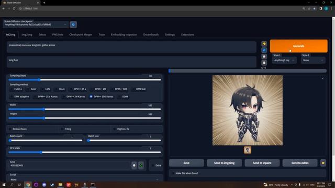Click the clipboard icon below the save-style icon
The image size is (335, 188).
tap(264, 63)
